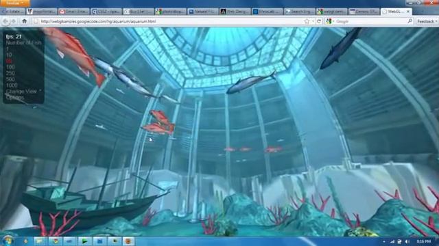Click Change View in aquarium panel
The width and height of the screenshot is (439, 246).
pos(21,92)
